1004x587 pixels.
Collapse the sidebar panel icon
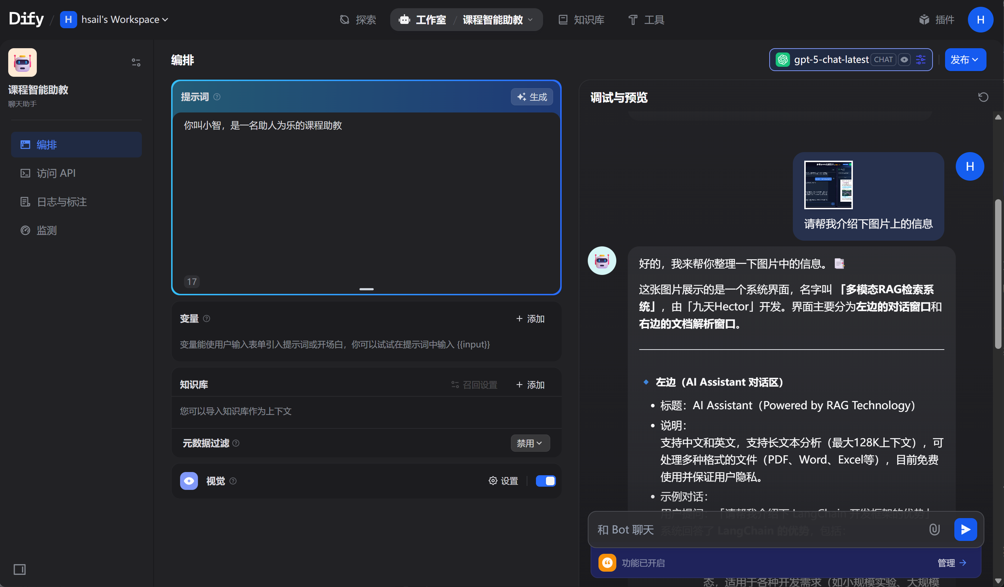[20, 570]
